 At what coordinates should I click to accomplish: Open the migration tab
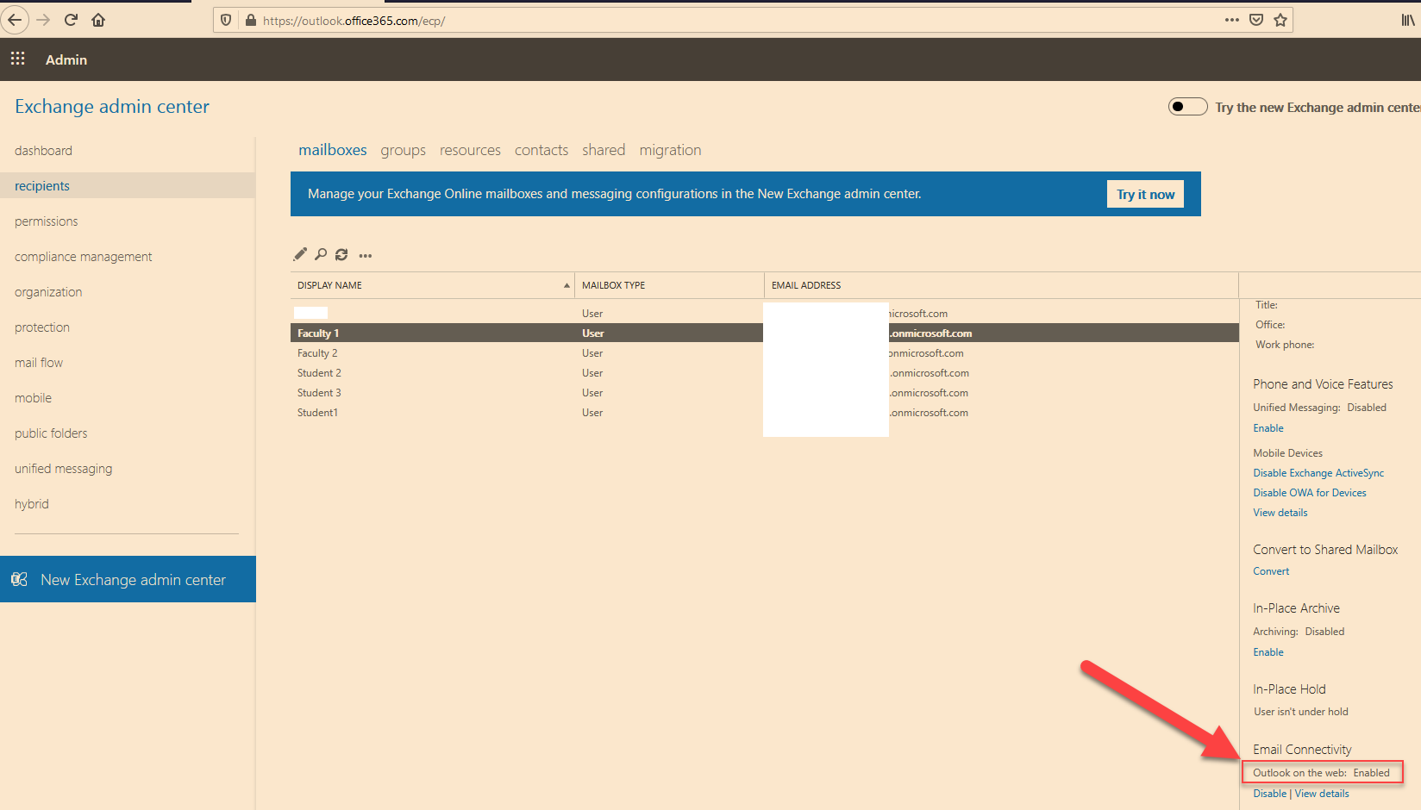(670, 150)
